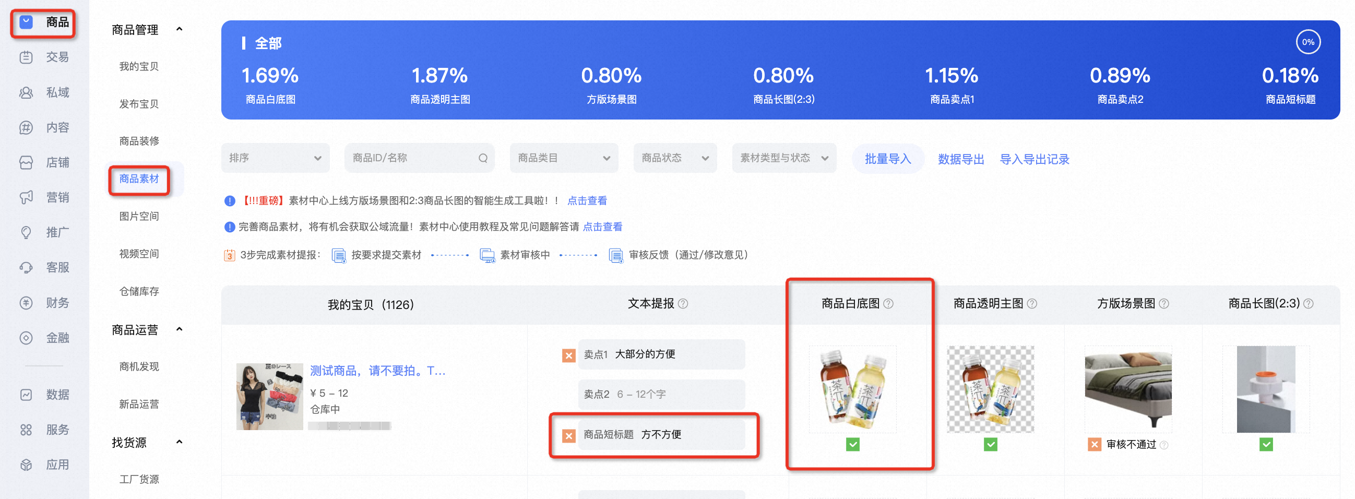Screen dimensions: 1355x499
Task: Click the red X next to 审核不通过
Action: pos(1095,445)
